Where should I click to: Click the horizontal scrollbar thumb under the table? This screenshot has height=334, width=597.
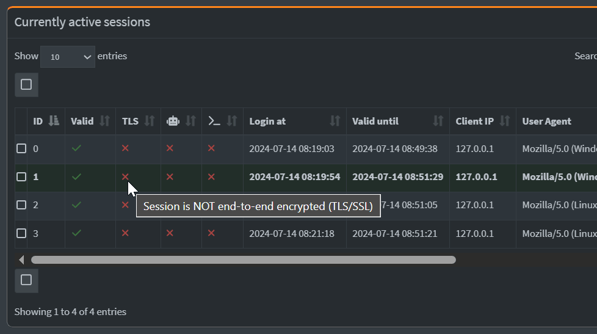[x=244, y=260]
